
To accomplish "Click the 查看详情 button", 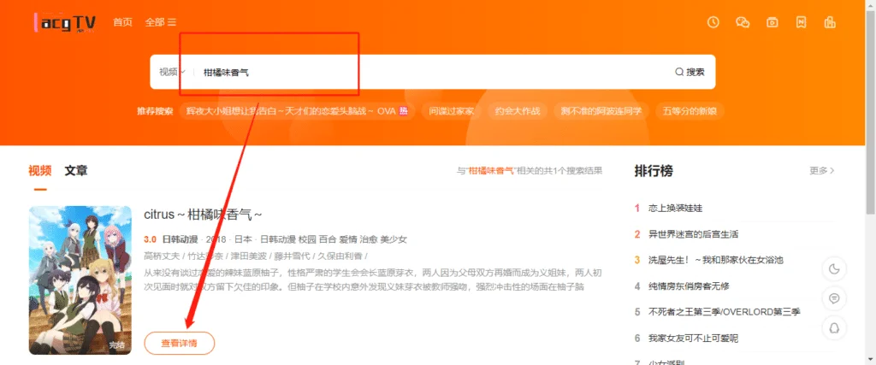I will click(x=180, y=344).
